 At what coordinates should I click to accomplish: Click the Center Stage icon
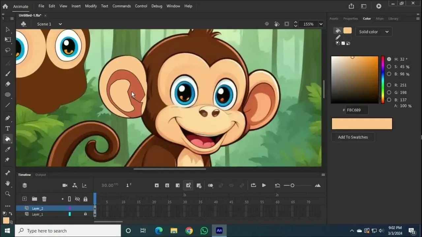point(267,24)
